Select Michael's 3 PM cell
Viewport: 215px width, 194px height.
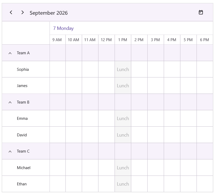pos(156,168)
